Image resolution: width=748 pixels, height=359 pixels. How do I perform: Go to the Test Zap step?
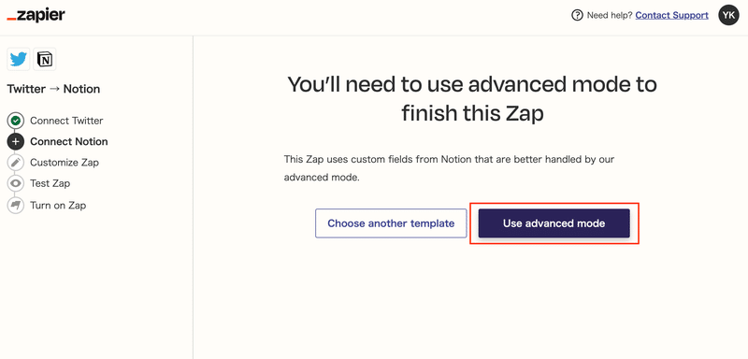coord(50,183)
